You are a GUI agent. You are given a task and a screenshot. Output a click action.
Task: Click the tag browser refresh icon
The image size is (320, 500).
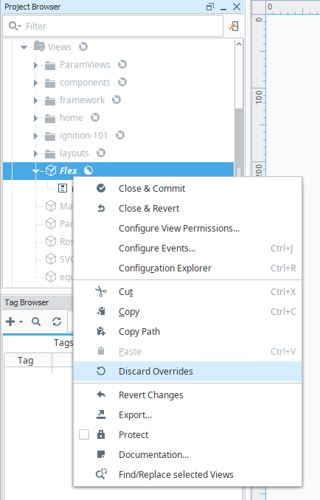57,322
